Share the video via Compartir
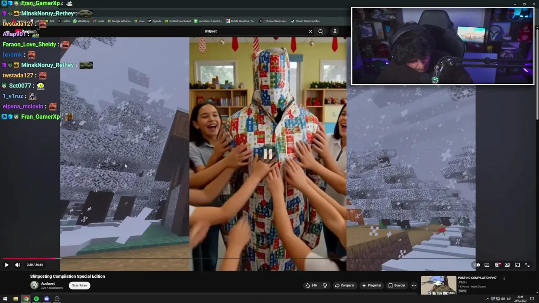Screen dimensions: 539x303 pos(344,285)
